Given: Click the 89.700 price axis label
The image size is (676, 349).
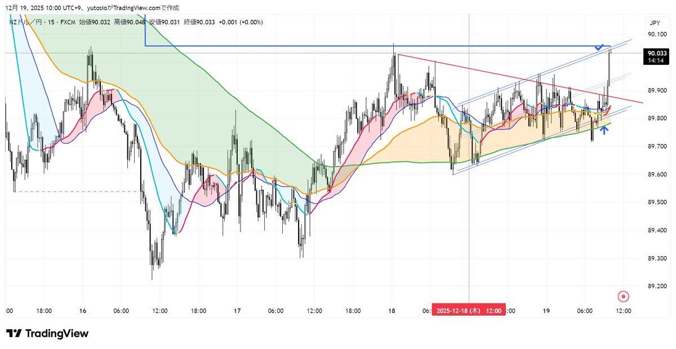Looking at the screenshot, I should (x=657, y=146).
